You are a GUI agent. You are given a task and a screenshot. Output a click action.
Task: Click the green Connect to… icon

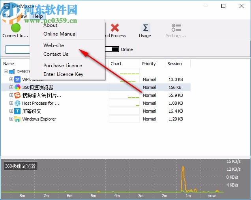click(x=15, y=28)
